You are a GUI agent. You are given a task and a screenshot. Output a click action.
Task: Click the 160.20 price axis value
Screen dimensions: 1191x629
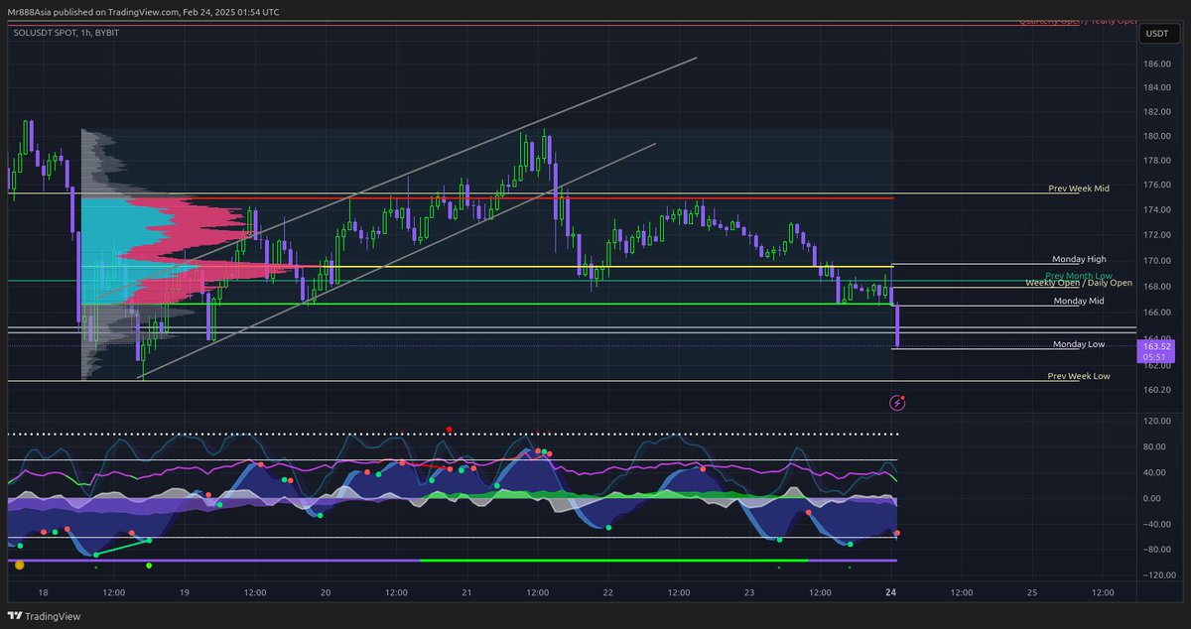pyautogui.click(x=1156, y=389)
